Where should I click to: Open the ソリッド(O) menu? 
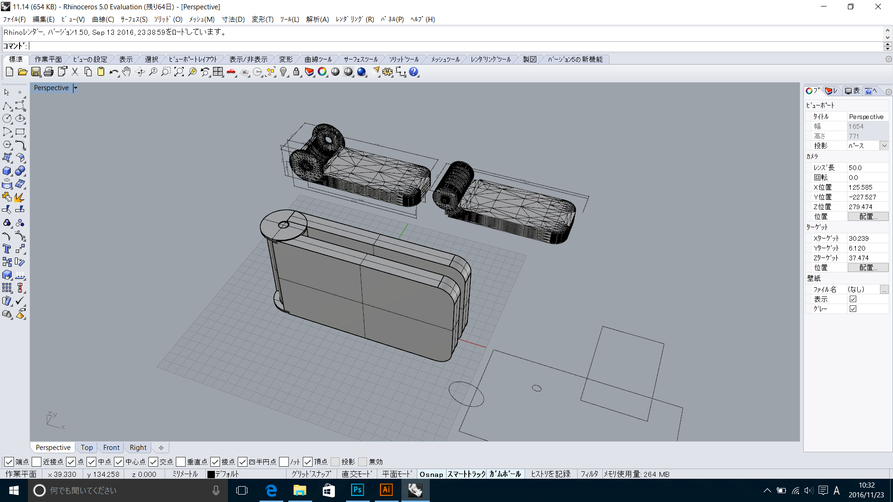[x=168, y=19]
